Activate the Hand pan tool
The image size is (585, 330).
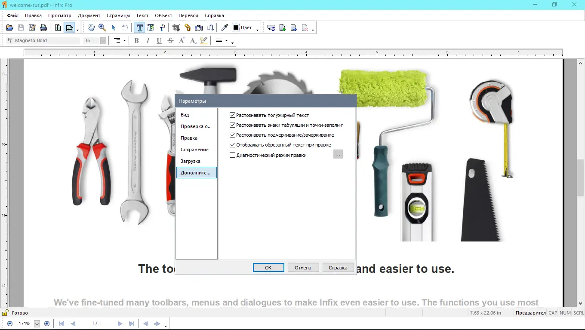pyautogui.click(x=91, y=28)
